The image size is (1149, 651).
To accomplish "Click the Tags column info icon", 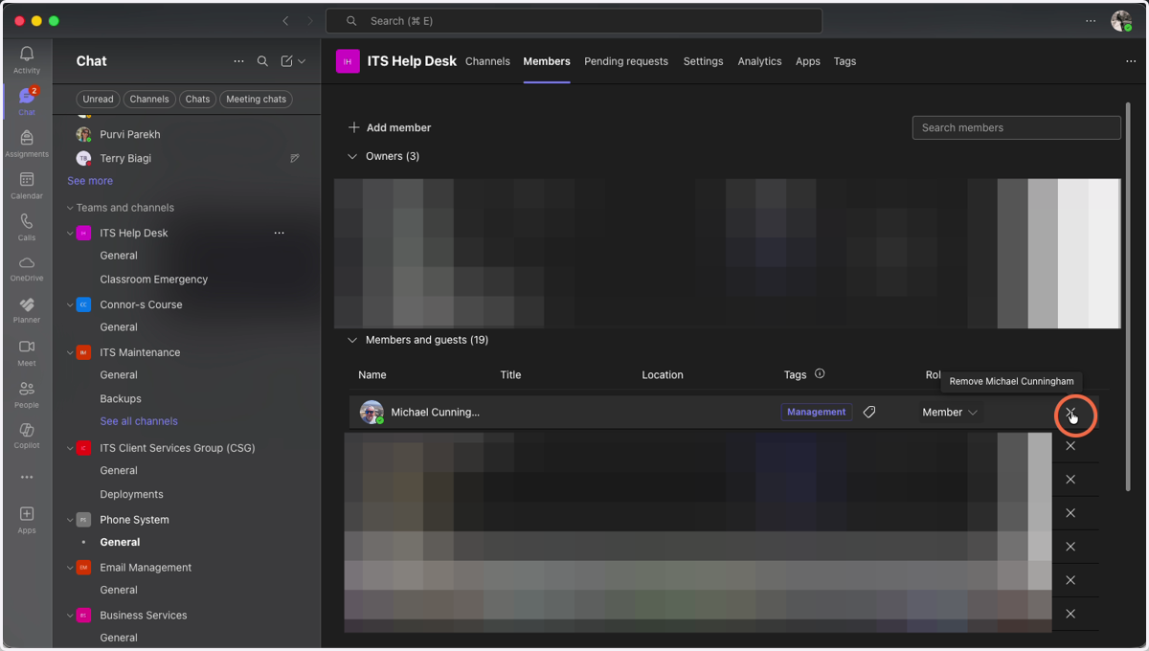I will click(820, 374).
